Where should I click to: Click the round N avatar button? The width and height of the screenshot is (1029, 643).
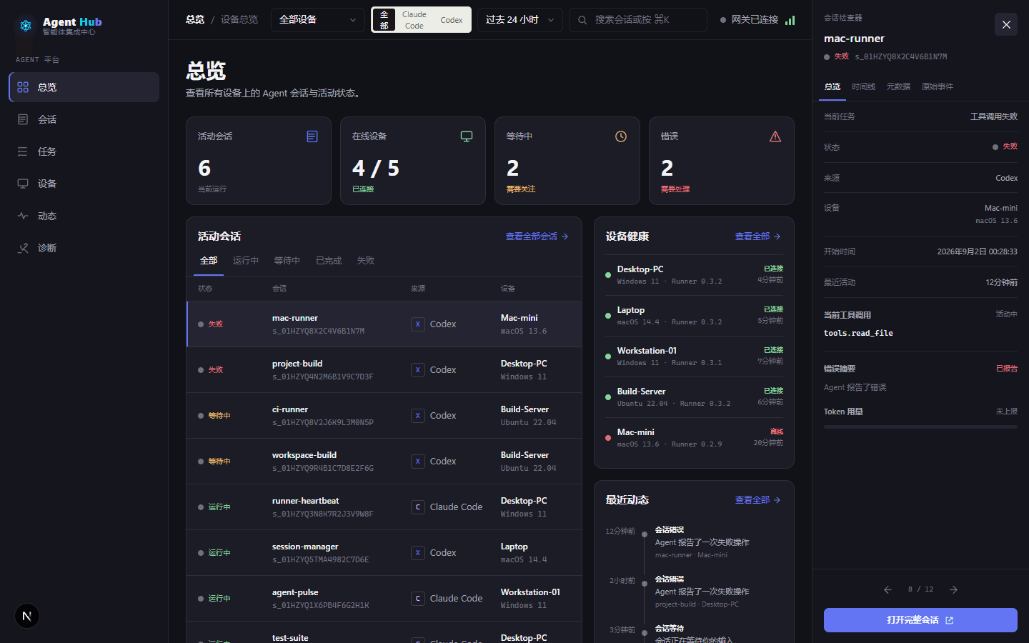[x=27, y=616]
